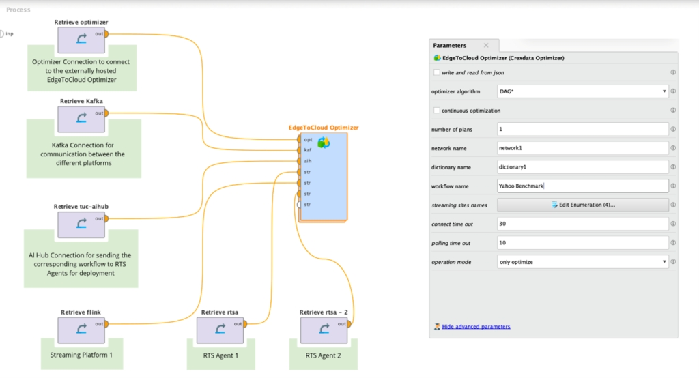Switch to the Parameters tab

450,46
